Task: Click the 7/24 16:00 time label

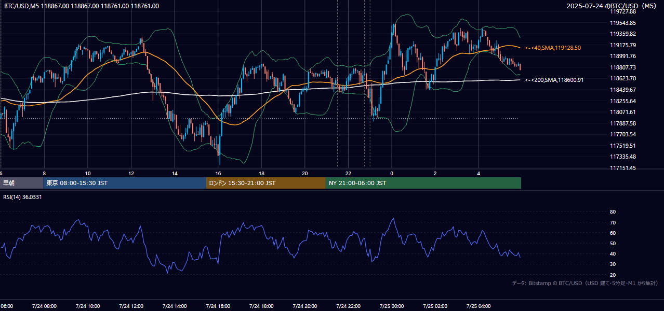Action: tap(218, 306)
